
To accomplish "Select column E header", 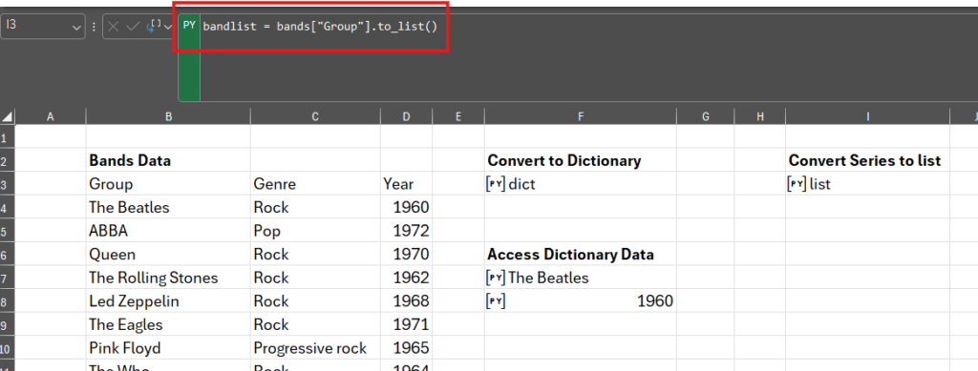I will coord(458,116).
